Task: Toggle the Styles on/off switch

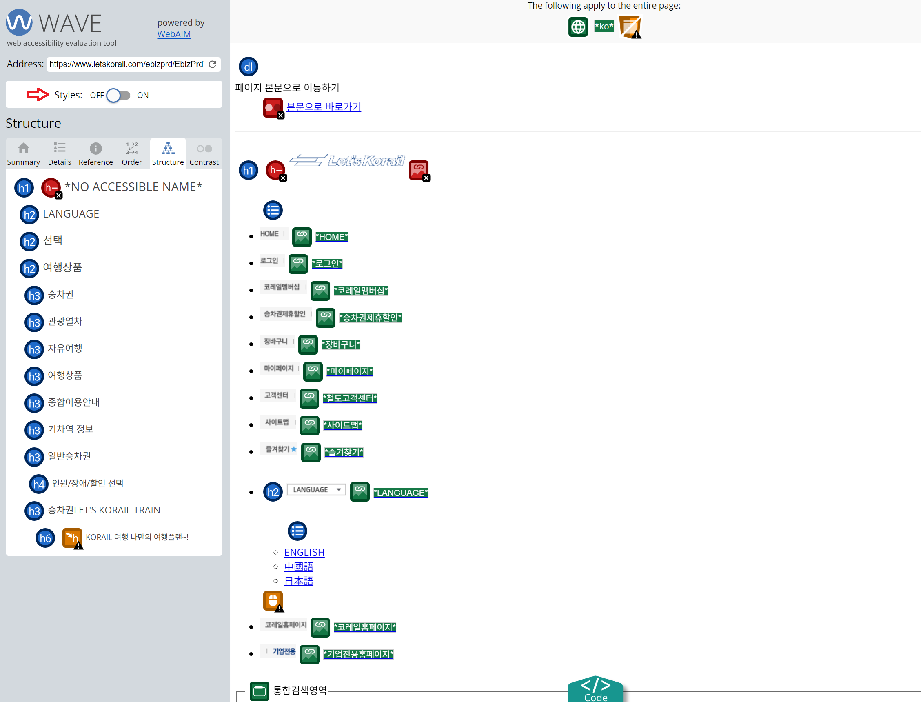Action: (x=118, y=95)
